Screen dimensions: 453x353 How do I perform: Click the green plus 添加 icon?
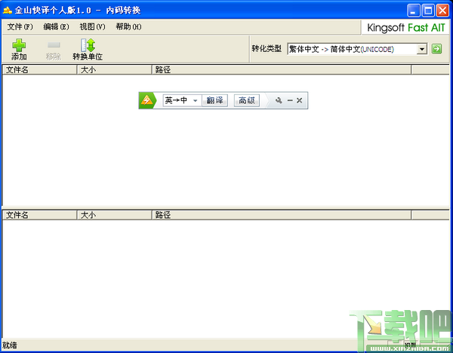[x=19, y=45]
